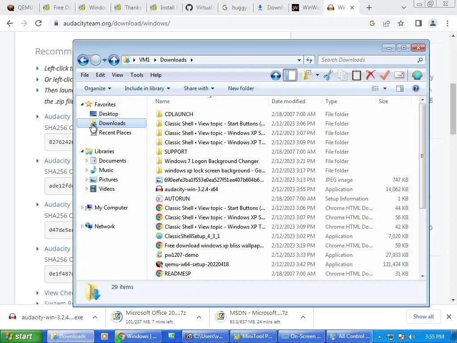Click the volume speaker tray icon
This screenshot has width=457, height=343.
pyautogui.click(x=411, y=337)
